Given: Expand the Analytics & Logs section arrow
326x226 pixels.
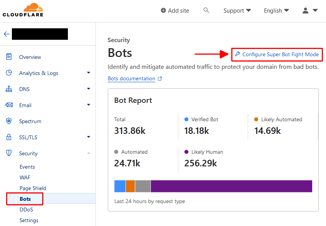Looking at the screenshot, I should [x=89, y=73].
